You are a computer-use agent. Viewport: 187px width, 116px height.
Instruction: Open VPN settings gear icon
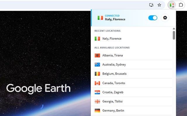(165, 18)
